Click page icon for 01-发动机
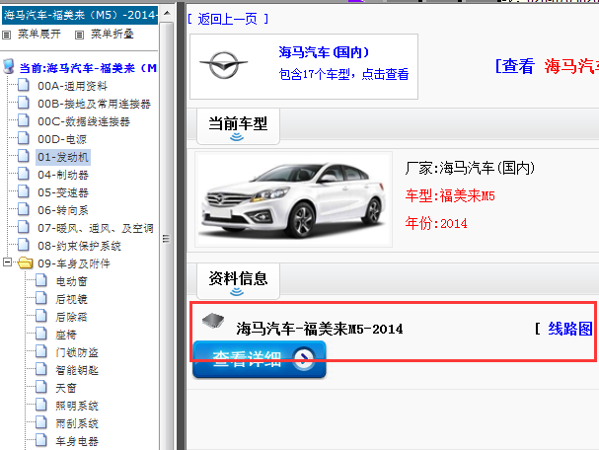This screenshot has width=599, height=450. [24, 156]
